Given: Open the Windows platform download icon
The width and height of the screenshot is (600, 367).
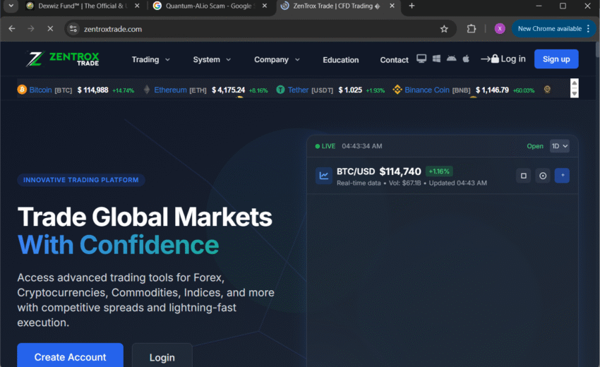Looking at the screenshot, I should [436, 59].
